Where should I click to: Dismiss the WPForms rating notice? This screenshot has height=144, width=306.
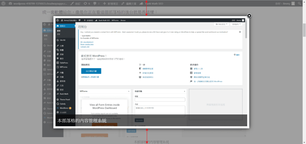pyautogui.click(x=240, y=32)
